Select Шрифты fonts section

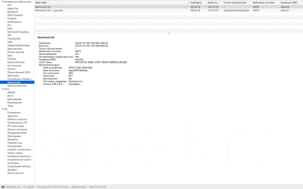pyautogui.click(x=12, y=170)
